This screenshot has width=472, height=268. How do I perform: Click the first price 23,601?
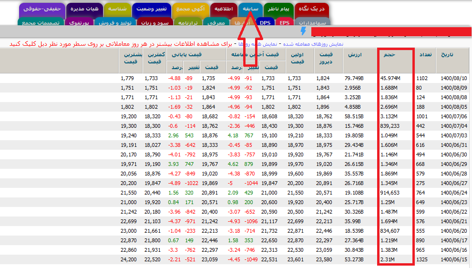pos(295,259)
